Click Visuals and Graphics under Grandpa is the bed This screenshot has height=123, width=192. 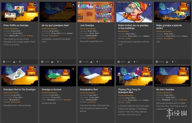tap(49, 93)
